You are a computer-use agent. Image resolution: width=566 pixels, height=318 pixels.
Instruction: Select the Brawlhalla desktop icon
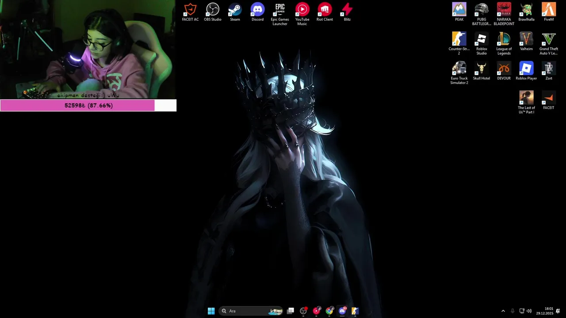(526, 12)
